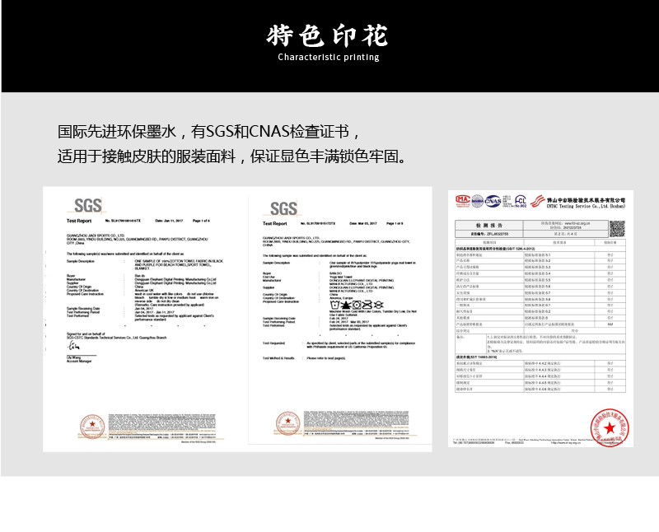Screen dimensions: 659x532
Task: Click the subtitle 'Characteristic printing'
Action: click(329, 57)
